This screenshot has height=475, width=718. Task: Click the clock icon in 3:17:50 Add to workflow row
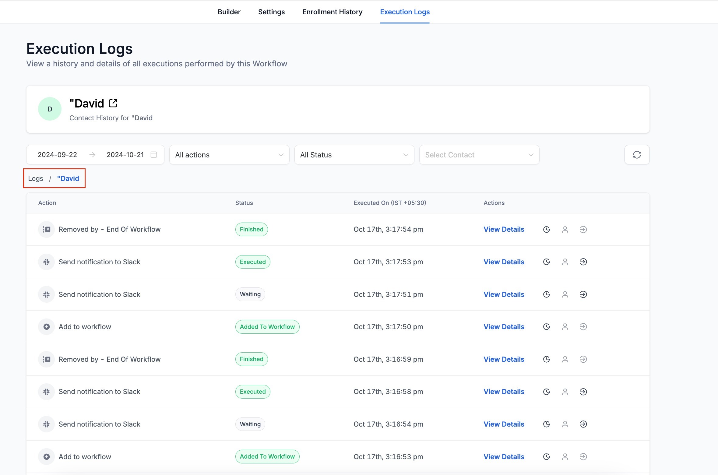547,327
